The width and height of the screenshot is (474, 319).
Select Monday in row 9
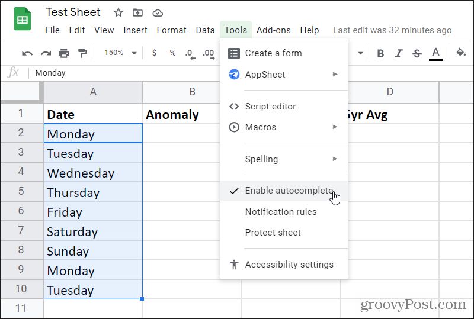tap(93, 270)
